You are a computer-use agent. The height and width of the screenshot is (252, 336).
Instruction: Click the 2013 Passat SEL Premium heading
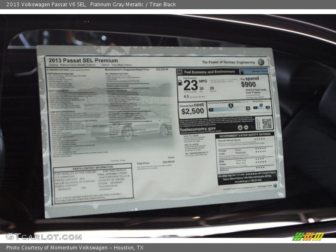[x=83, y=60]
